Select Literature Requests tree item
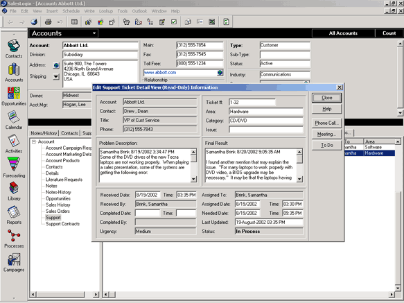This screenshot has width=404, height=303. click(x=64, y=180)
